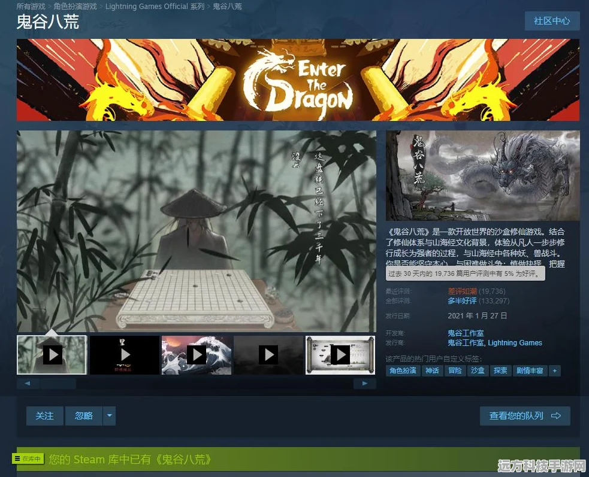
Task: Open Lightning Games Official 系列 breadcrumb
Action: [x=155, y=7]
